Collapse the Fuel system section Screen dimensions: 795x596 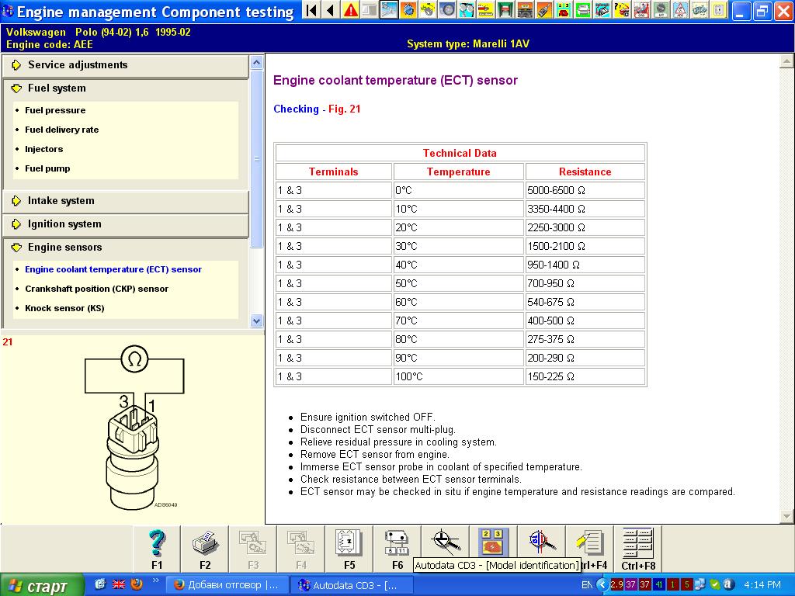click(57, 88)
